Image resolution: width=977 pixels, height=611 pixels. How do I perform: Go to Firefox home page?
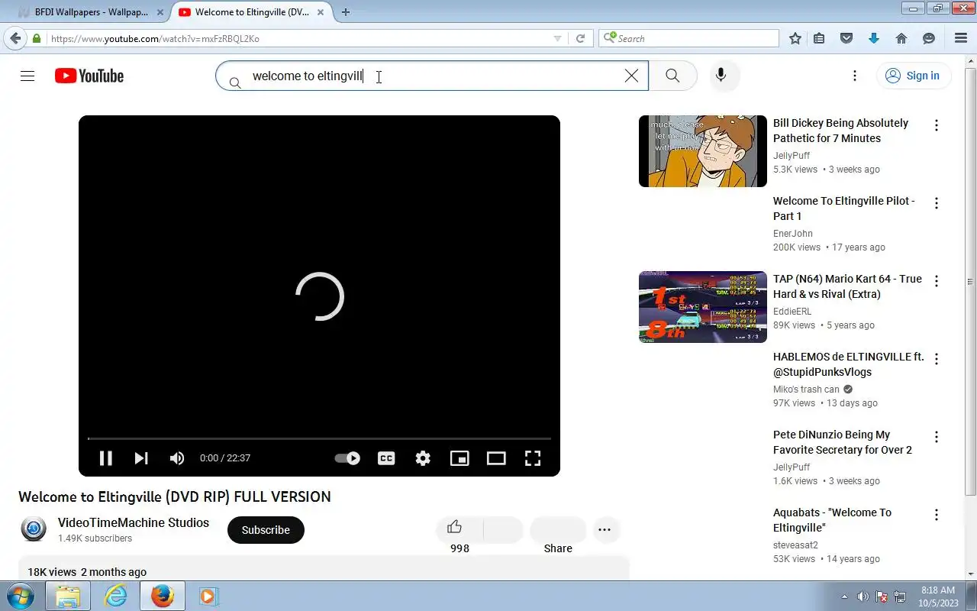[901, 38]
